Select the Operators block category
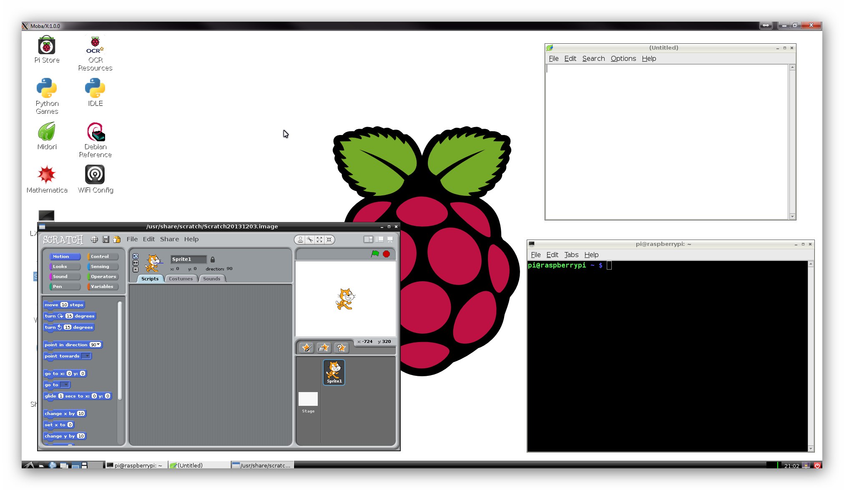This screenshot has width=844, height=490. [x=103, y=277]
